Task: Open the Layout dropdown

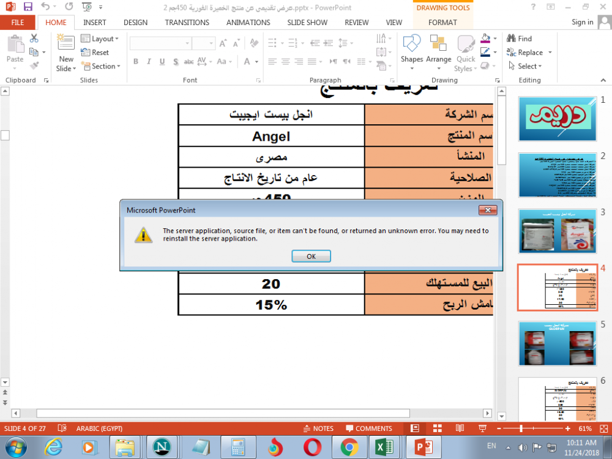Action: coord(100,39)
